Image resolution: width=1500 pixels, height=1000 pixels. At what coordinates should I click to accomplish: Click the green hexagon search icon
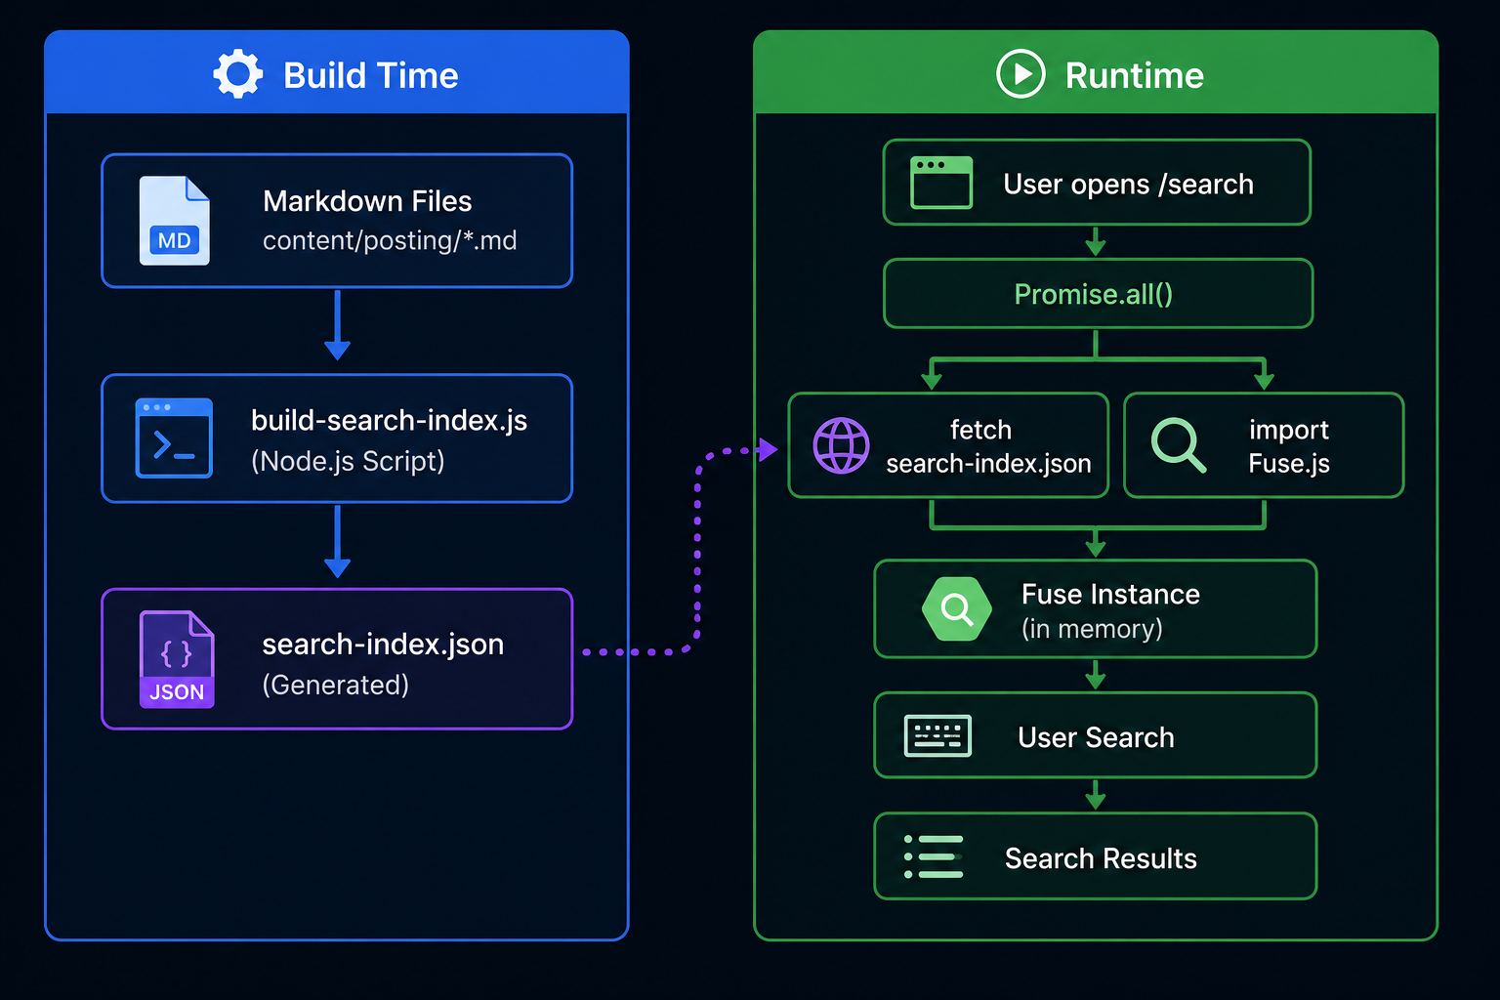(x=957, y=608)
